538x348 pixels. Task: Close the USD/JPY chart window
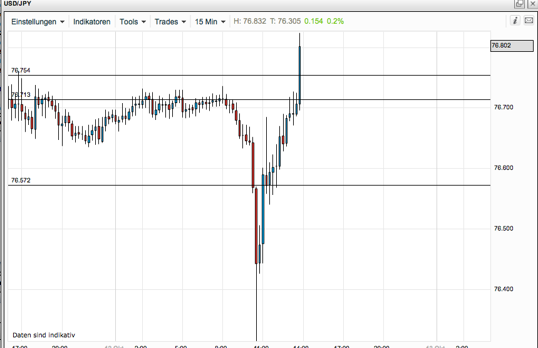pyautogui.click(x=532, y=3)
